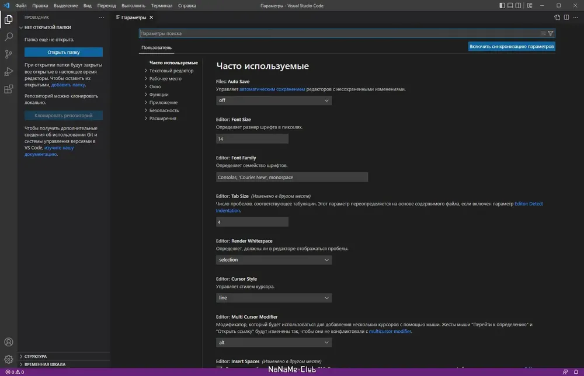Follow the добавить папку link
The height and width of the screenshot is (376, 584).
coord(68,85)
